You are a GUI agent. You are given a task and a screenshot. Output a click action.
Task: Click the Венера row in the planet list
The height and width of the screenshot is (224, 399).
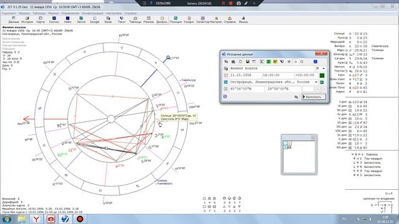tap(350, 46)
